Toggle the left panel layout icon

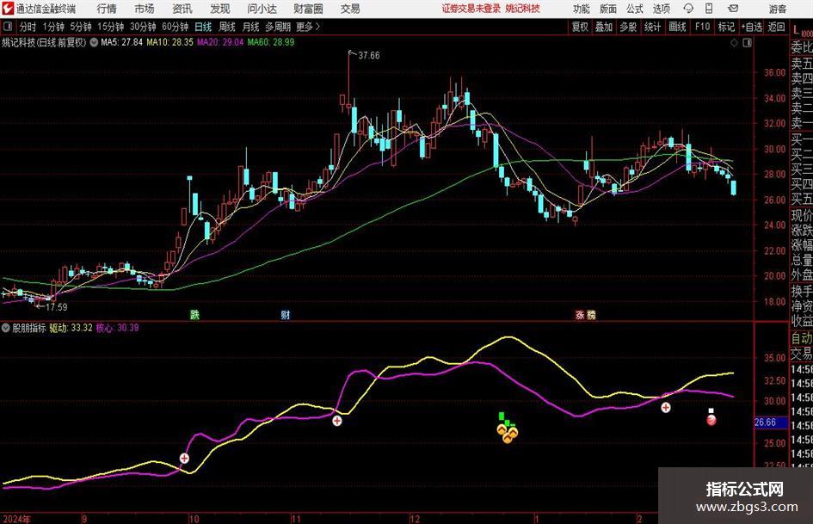pyautogui.click(x=8, y=27)
